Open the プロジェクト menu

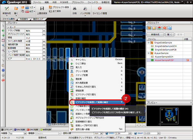coord(78,2)
